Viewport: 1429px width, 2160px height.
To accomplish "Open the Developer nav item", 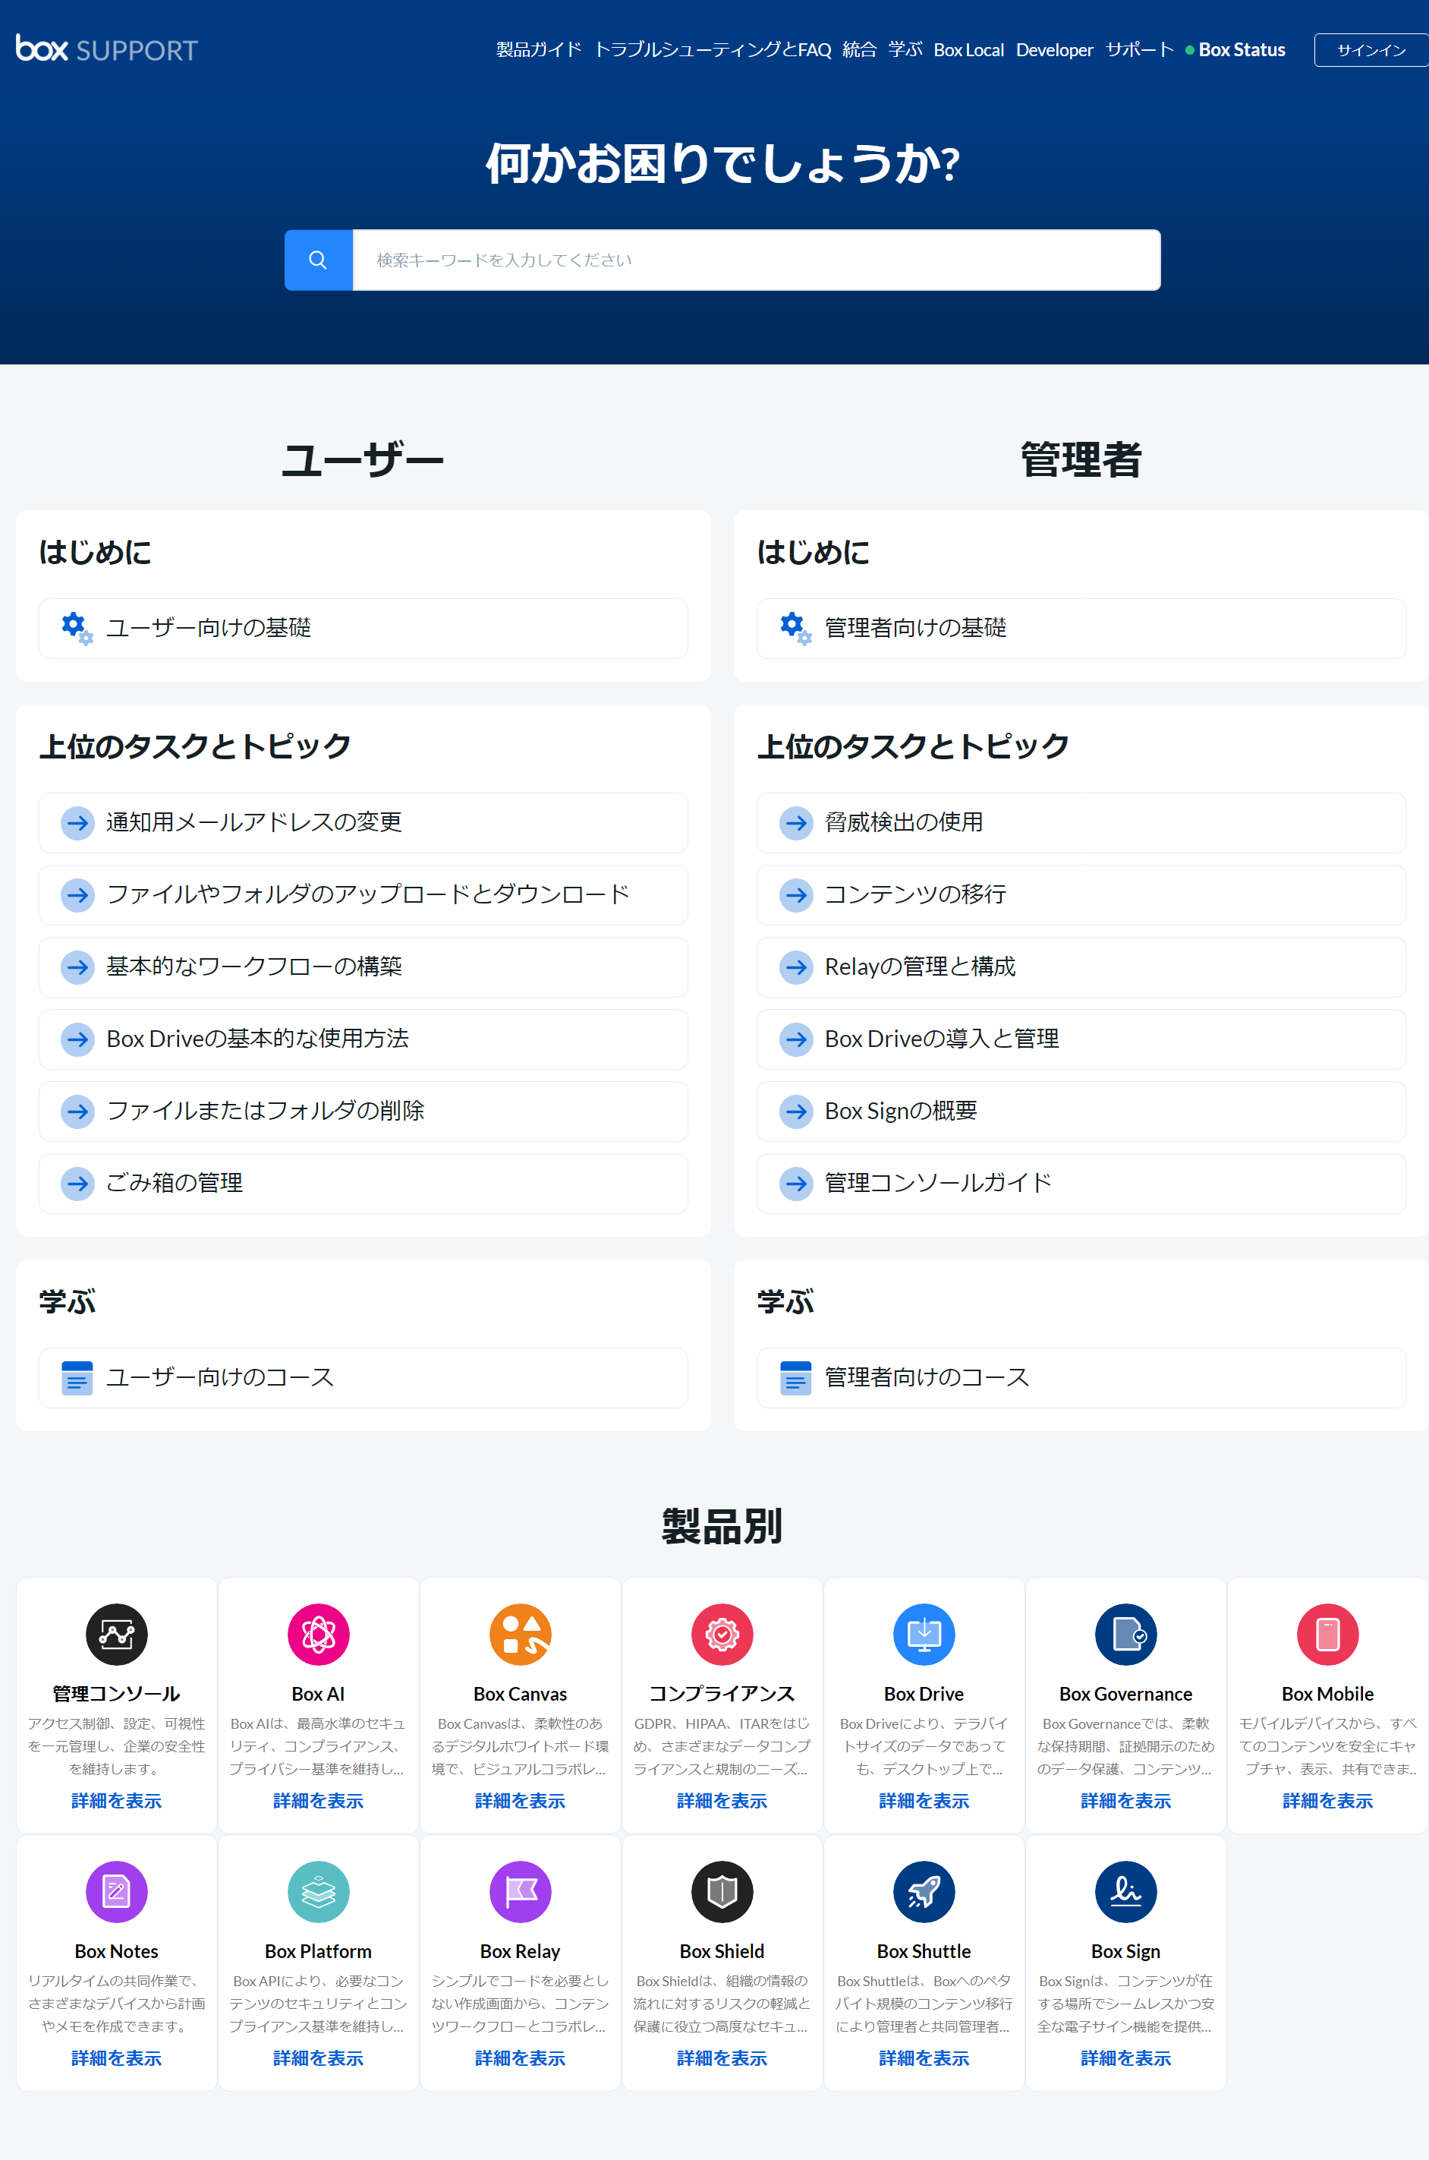I will tap(1054, 49).
